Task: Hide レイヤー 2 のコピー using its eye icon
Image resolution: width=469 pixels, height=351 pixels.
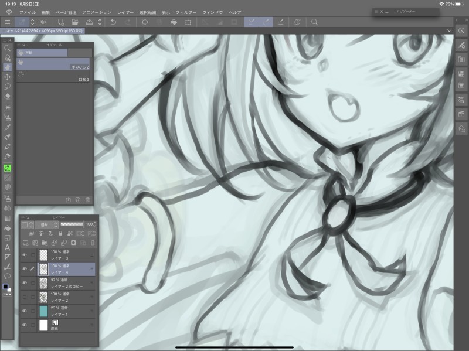Action: coord(24,283)
